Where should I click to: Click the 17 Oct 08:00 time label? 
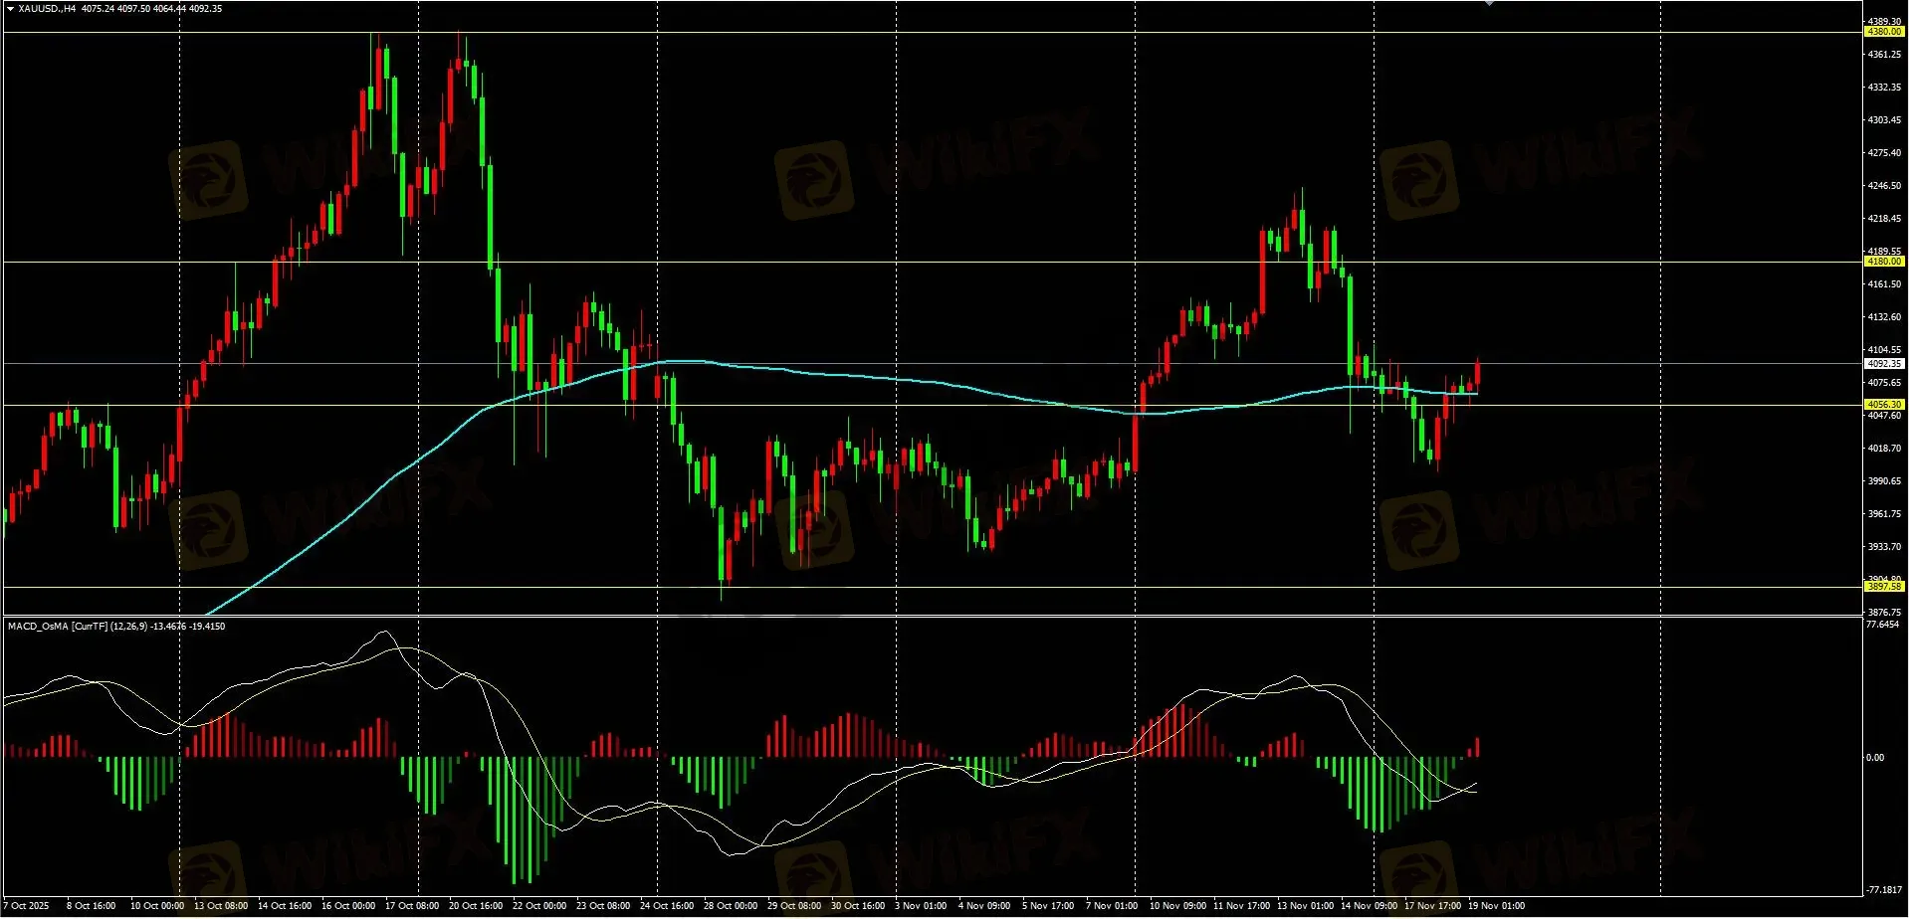(x=412, y=906)
